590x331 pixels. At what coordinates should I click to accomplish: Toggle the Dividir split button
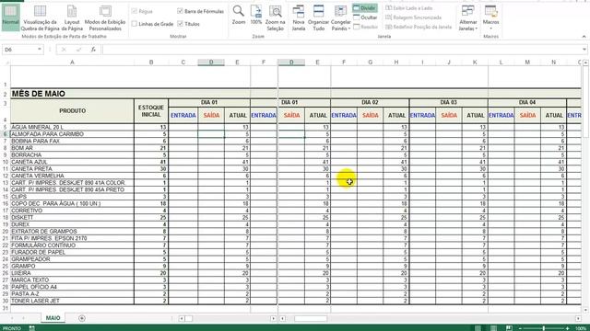click(x=364, y=8)
